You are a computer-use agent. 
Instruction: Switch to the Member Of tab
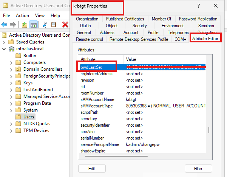(161, 19)
